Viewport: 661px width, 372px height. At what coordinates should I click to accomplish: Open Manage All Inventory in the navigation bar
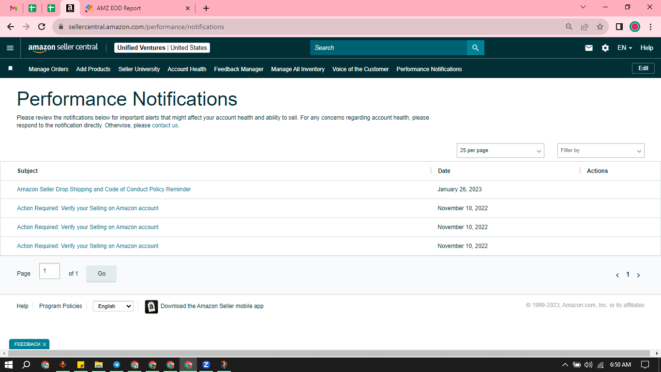298,69
